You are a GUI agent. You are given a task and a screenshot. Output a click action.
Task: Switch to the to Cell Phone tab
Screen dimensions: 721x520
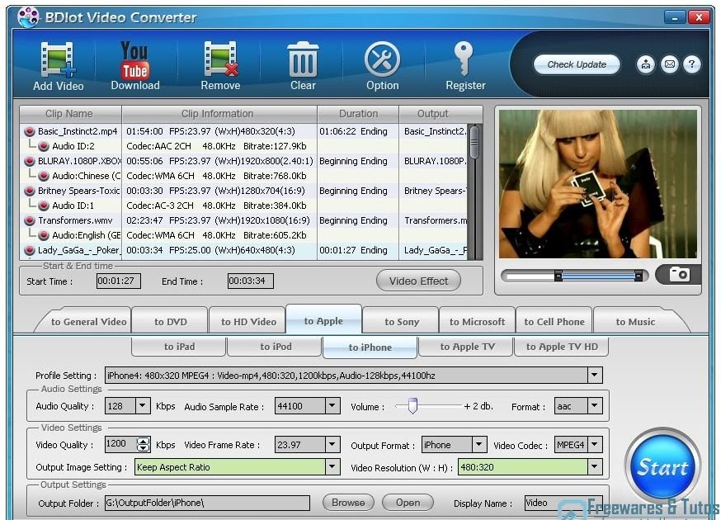click(554, 321)
